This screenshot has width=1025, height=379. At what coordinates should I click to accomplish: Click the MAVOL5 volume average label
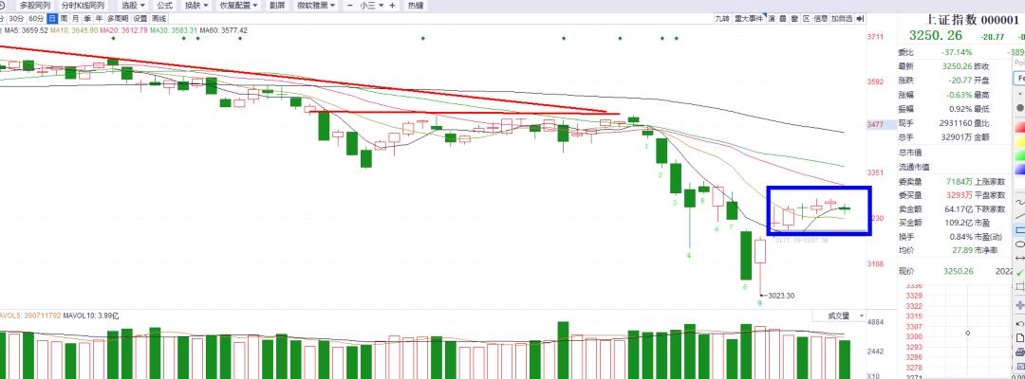tap(30, 316)
